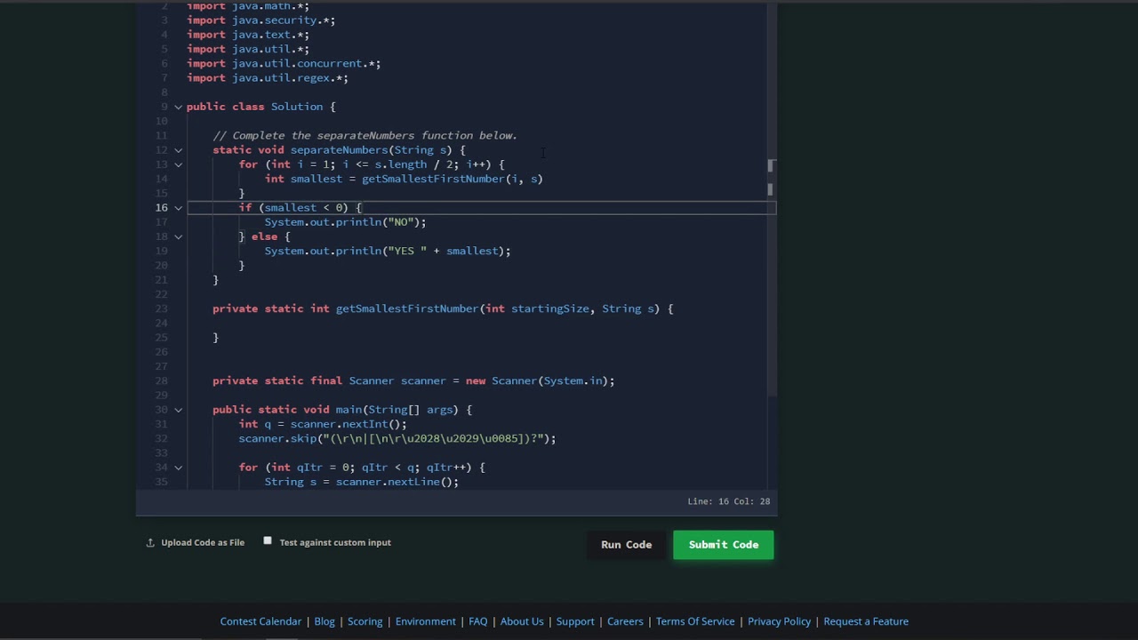This screenshot has height=640, width=1138.
Task: Click the println("YES " + smallest) statement
Action: point(388,251)
